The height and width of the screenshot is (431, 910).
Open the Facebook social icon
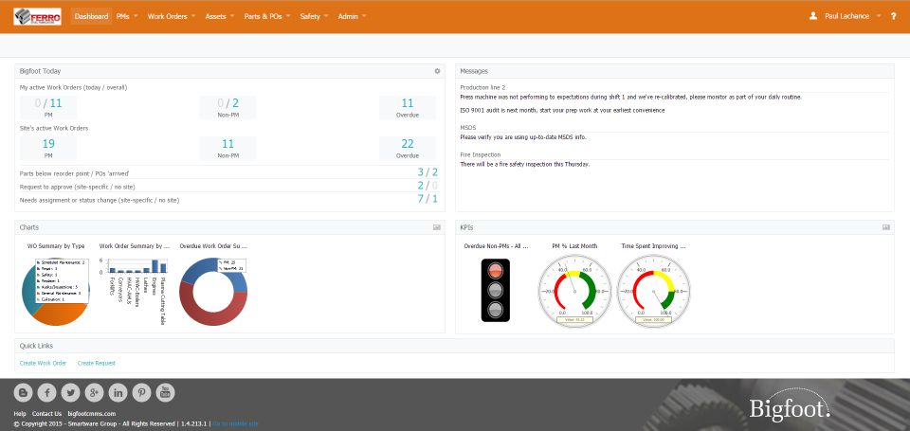47,393
